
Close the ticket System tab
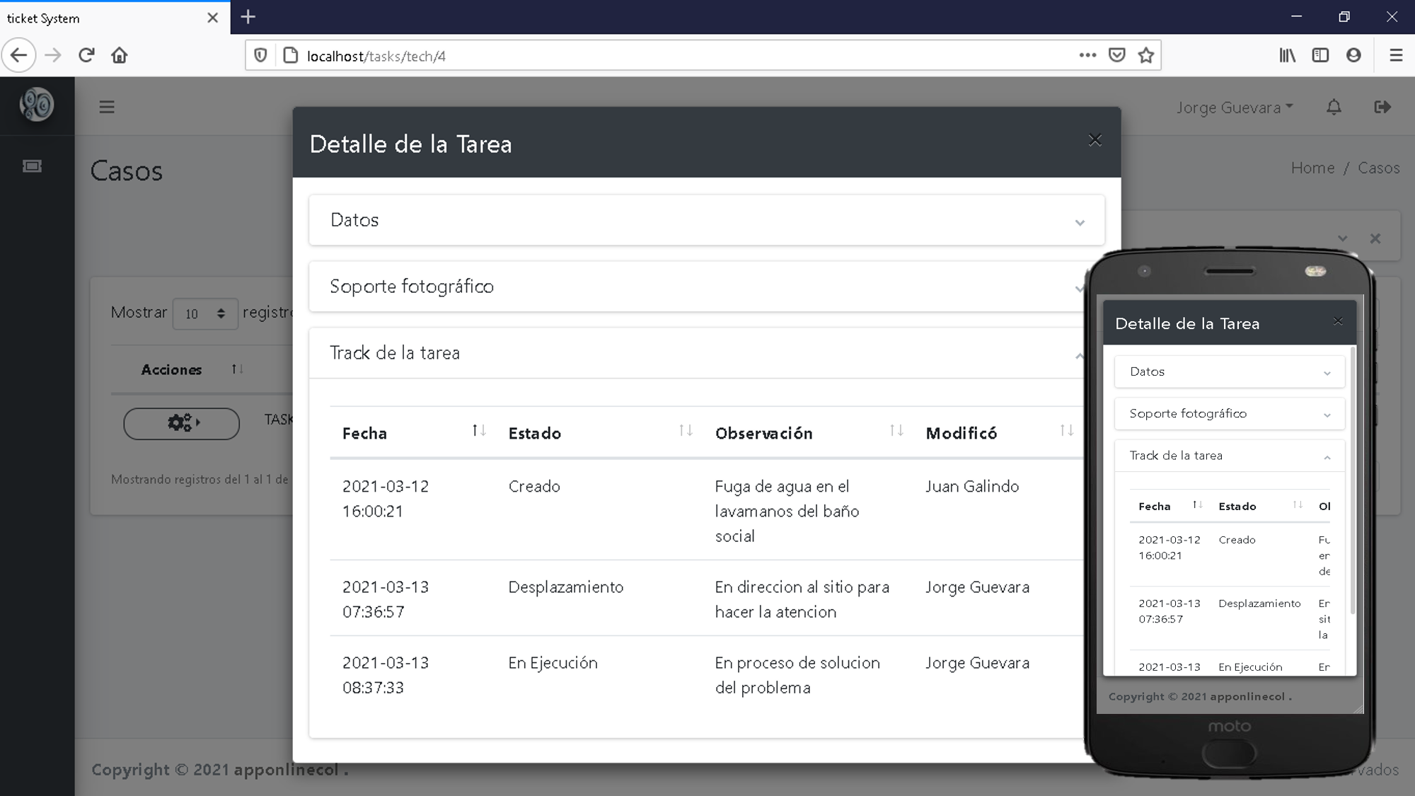(x=212, y=18)
